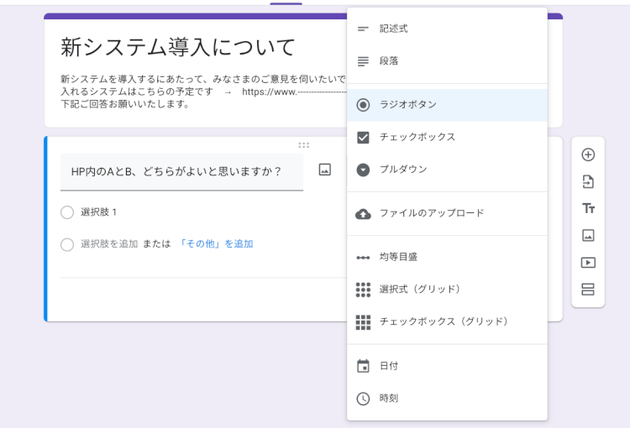The width and height of the screenshot is (630, 428).
Task: Select the 選択肢 1 radio button
Action: click(67, 212)
